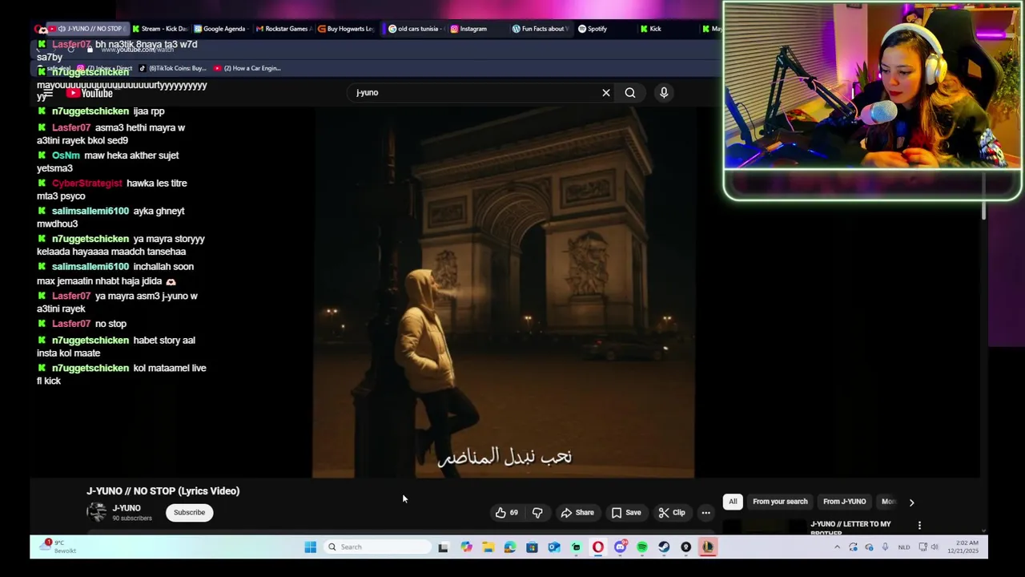Open Outlook from the taskbar

tap(553, 547)
